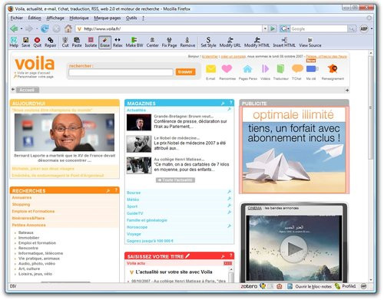Screen dimensions: 384x300
Task: Open the Zotero status bar icon
Action: 249,286
